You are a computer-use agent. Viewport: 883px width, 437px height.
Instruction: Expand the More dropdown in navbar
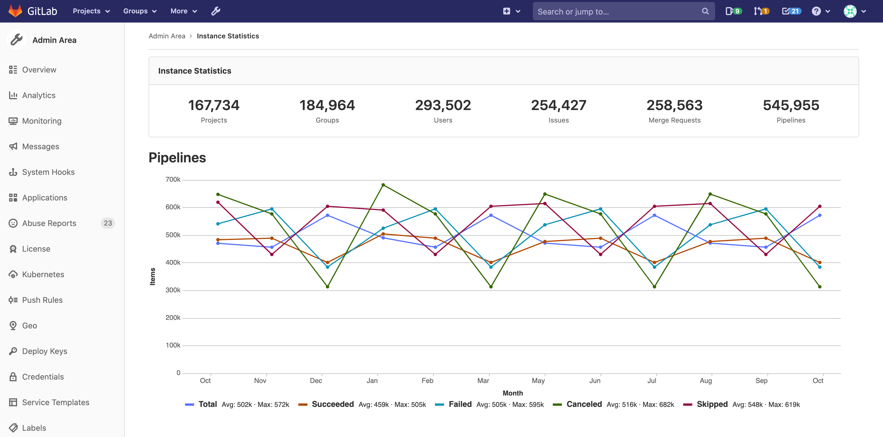pos(183,11)
